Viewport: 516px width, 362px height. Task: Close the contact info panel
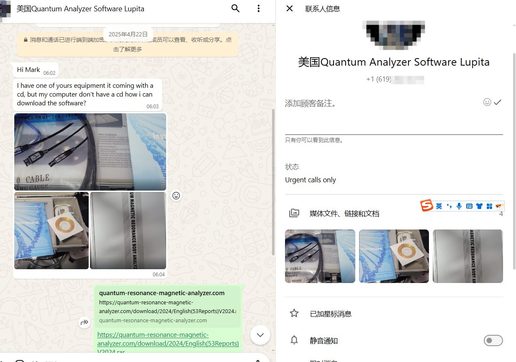[290, 8]
